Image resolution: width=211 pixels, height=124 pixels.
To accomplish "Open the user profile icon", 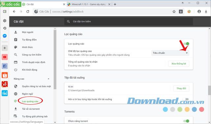I will click(199, 11).
